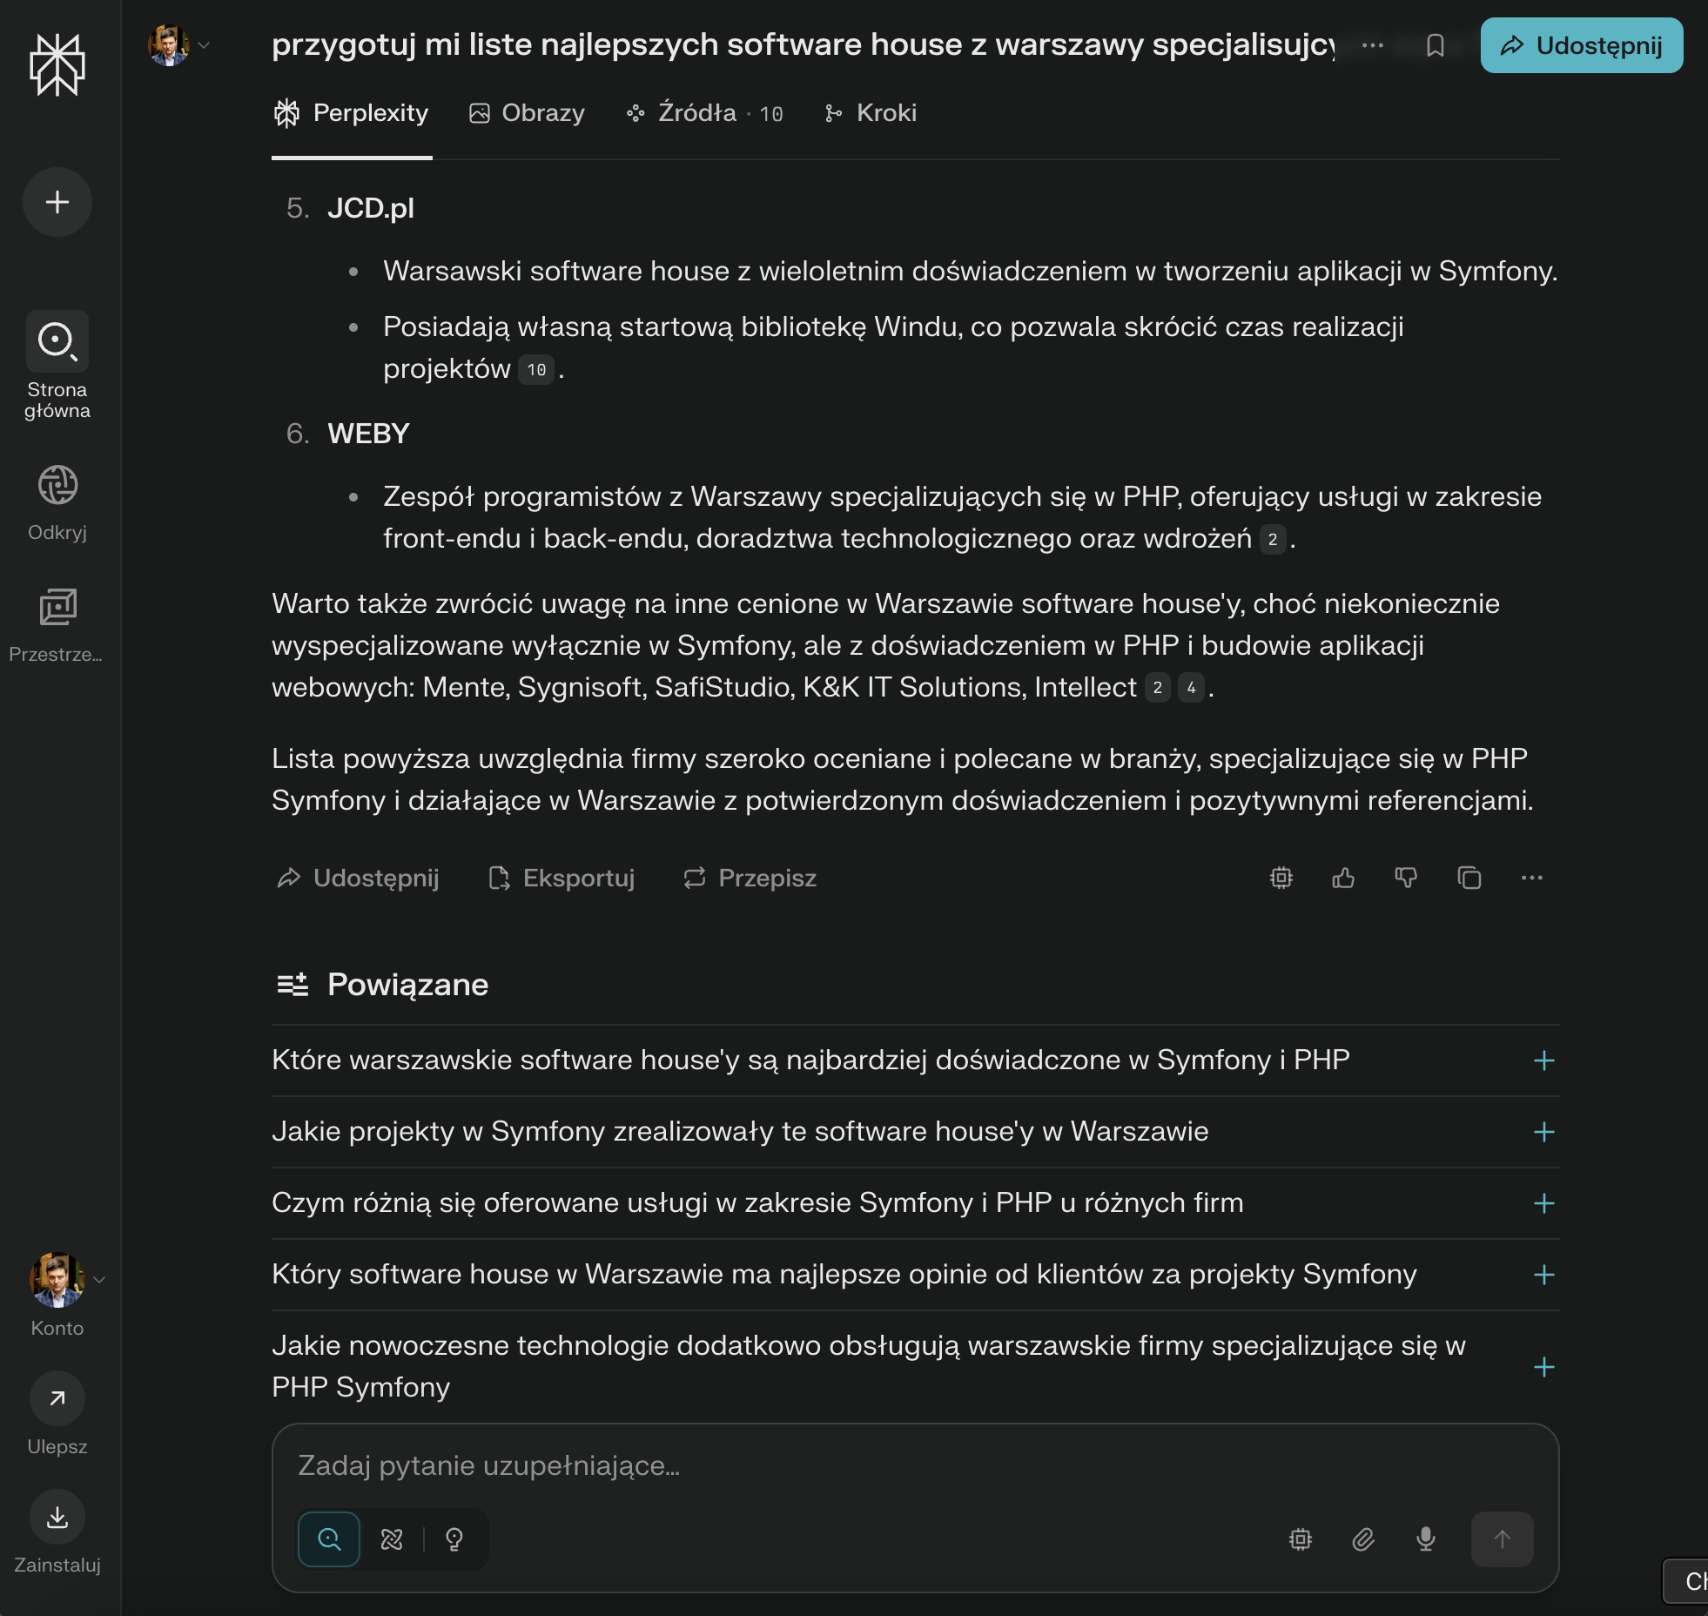Open citation 4 after Intellect

(1191, 688)
